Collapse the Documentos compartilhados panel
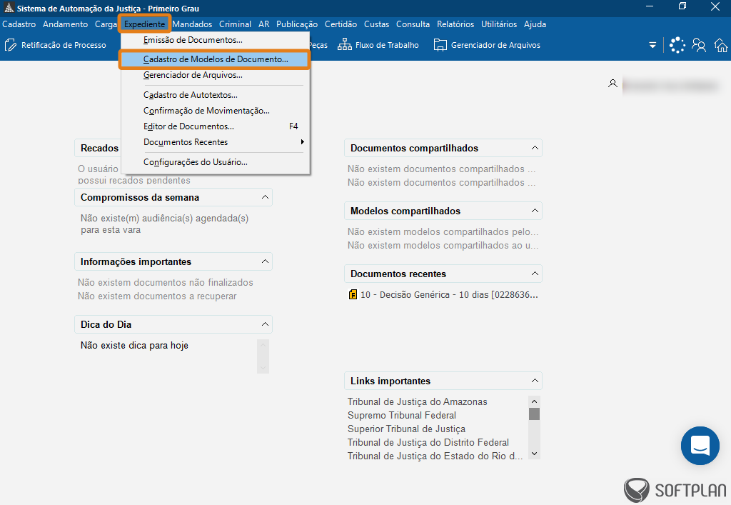 point(535,148)
